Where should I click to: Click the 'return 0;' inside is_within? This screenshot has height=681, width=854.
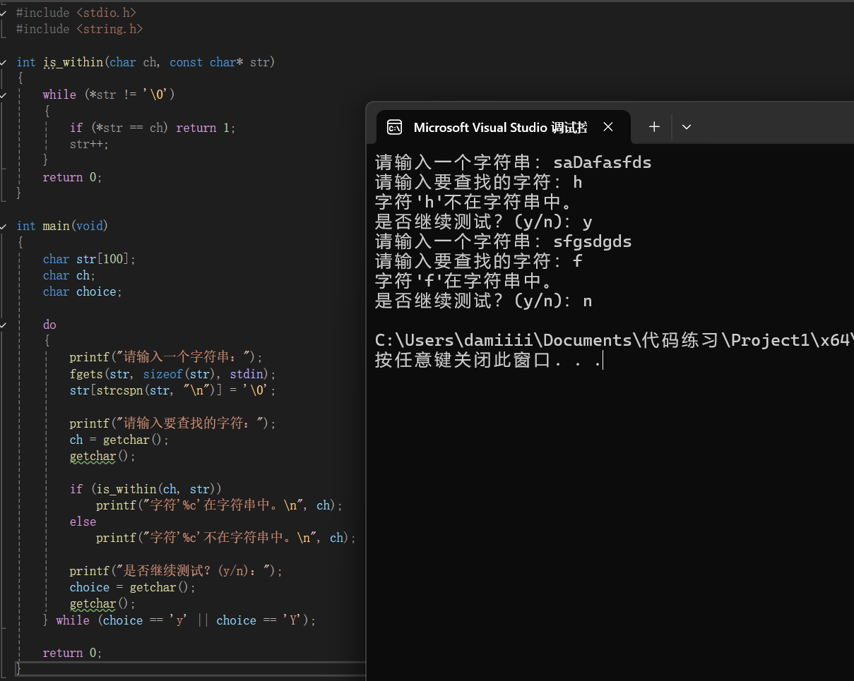[x=73, y=177]
